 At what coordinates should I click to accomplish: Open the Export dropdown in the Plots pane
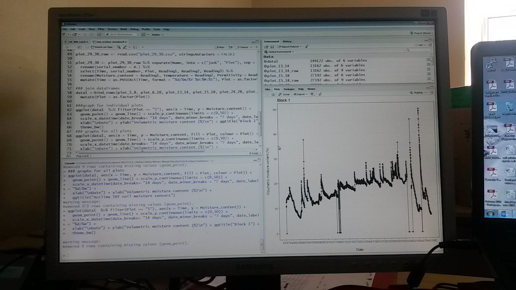(x=300, y=94)
